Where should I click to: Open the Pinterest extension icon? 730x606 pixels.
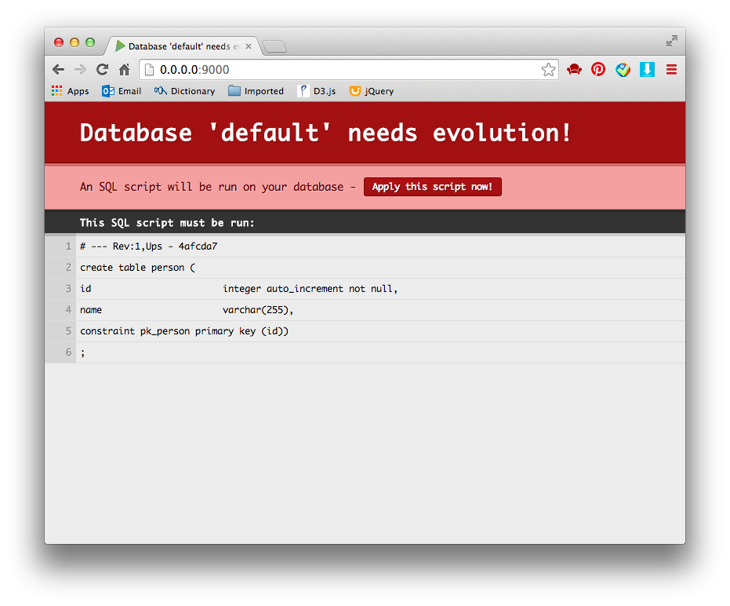[597, 69]
